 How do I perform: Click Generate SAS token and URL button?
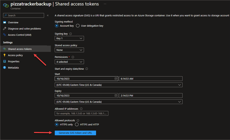(75, 133)
